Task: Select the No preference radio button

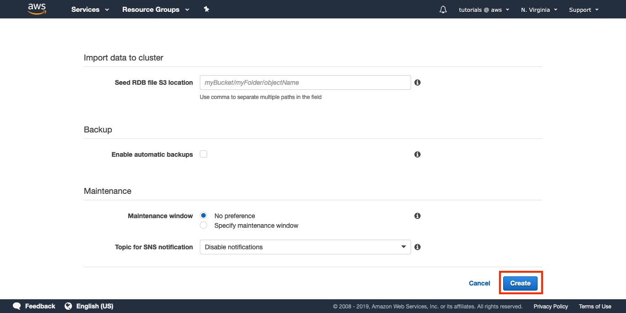Action: pyautogui.click(x=203, y=216)
